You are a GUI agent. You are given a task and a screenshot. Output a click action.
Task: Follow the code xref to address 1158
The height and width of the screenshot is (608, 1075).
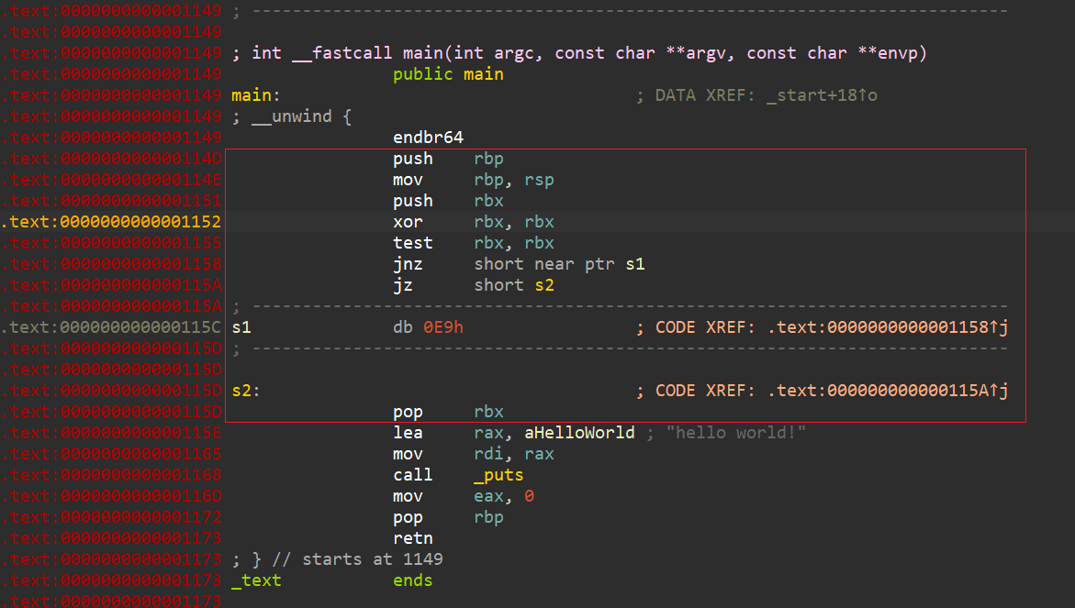(887, 327)
